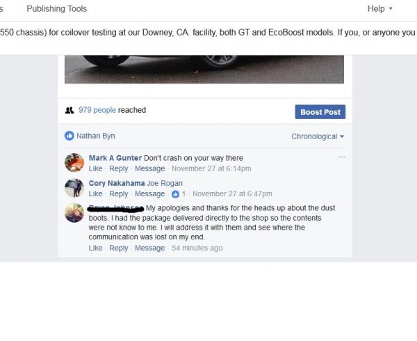The image size is (417, 341).
Task: Click the Nathan Byn liker name
Action: [96, 136]
